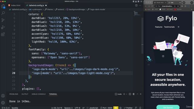Open the Search view in the activity bar
194x109 pixels.
(3, 13)
